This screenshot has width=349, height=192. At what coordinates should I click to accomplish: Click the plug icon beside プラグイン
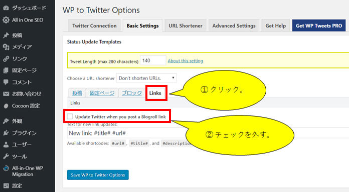[x=6, y=132]
